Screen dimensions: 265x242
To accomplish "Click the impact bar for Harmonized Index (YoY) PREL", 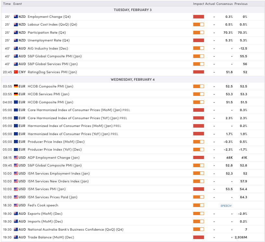I will click(199, 134).
